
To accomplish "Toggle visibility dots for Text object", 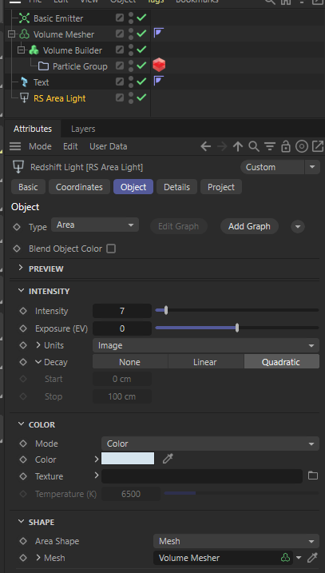I will pos(131,82).
